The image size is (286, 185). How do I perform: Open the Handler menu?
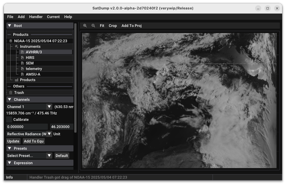click(x=36, y=17)
